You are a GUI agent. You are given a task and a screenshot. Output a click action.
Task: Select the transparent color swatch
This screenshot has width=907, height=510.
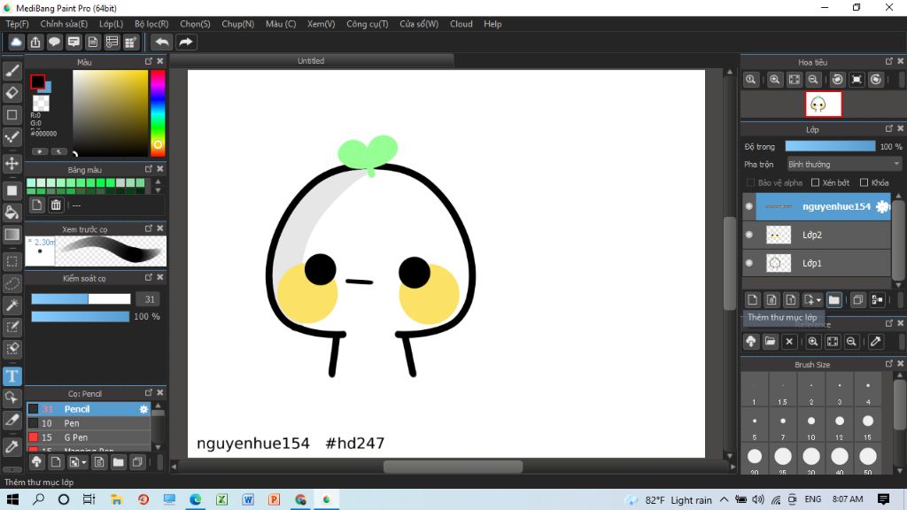(x=41, y=103)
